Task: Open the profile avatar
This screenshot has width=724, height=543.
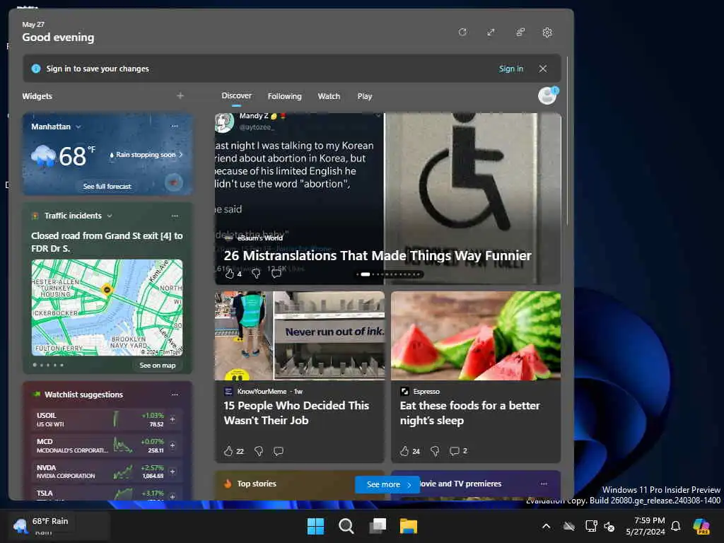Action: tap(548, 95)
